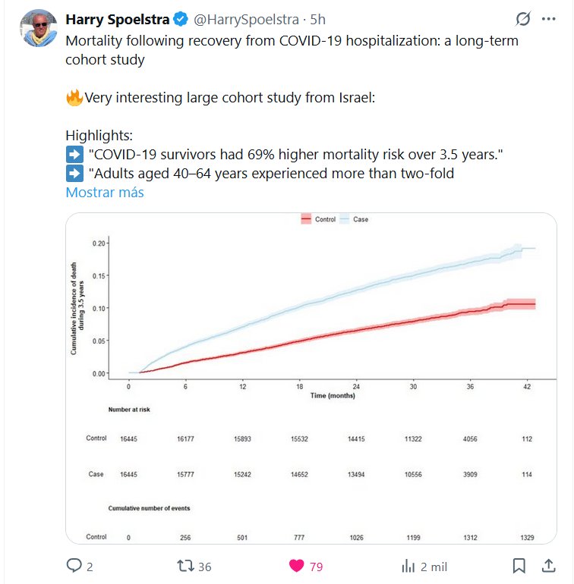Click the red Control legend swatch
574x584 pixels.
(306, 219)
